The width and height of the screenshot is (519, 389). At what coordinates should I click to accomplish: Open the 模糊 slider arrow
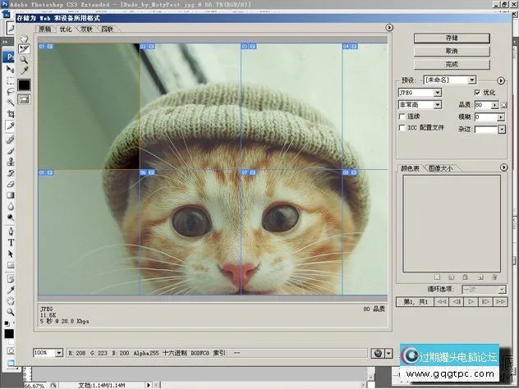(x=501, y=117)
